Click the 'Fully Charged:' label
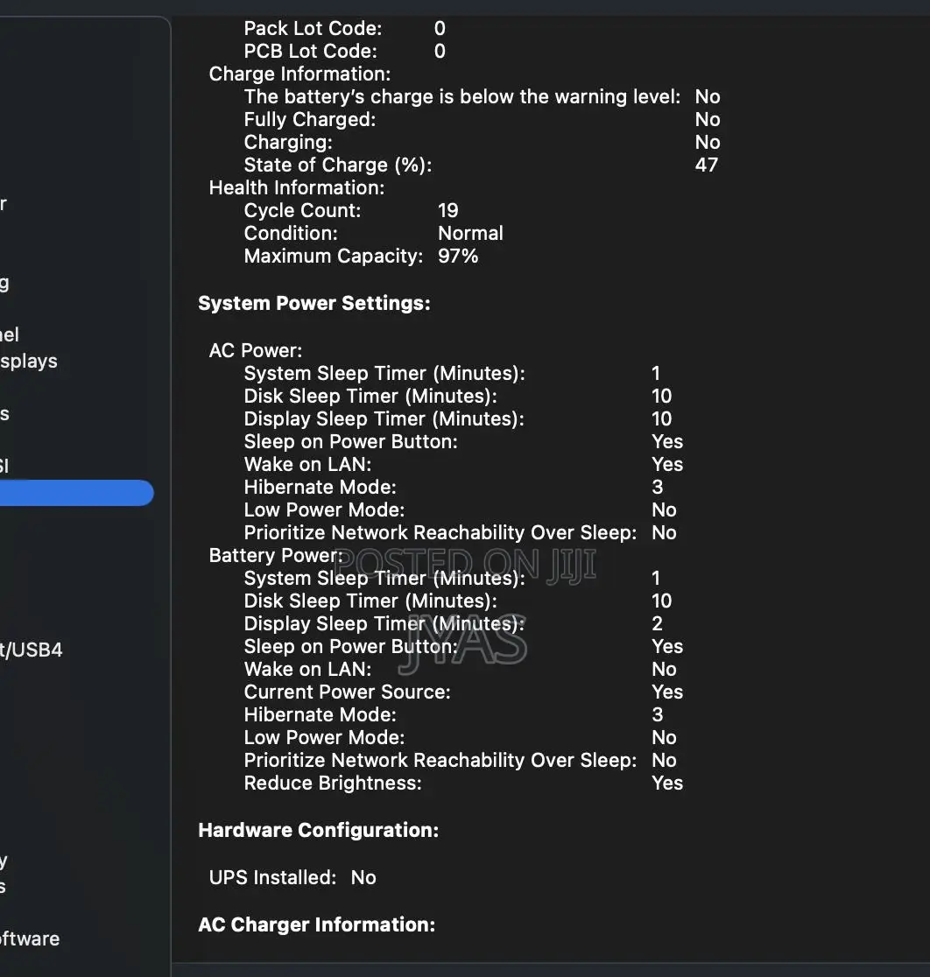The image size is (930, 977). (x=309, y=119)
